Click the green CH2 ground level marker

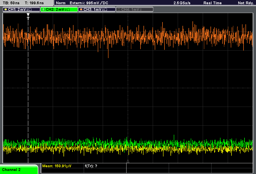click(6, 144)
